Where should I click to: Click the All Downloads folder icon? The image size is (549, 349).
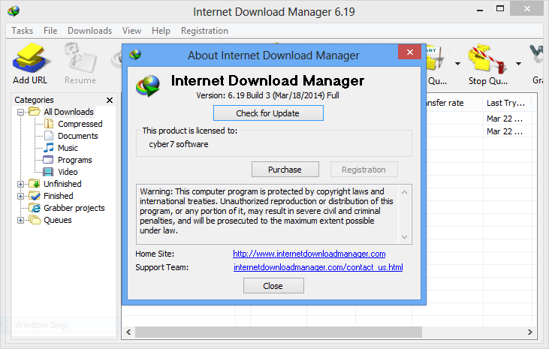click(35, 112)
